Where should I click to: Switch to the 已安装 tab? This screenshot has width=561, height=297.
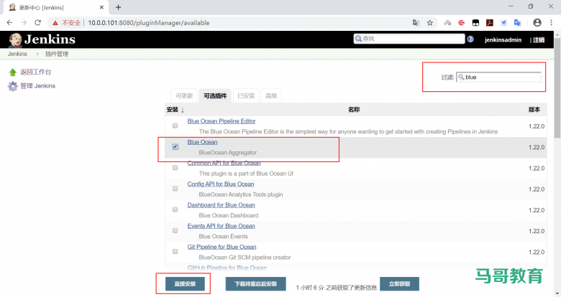(246, 95)
